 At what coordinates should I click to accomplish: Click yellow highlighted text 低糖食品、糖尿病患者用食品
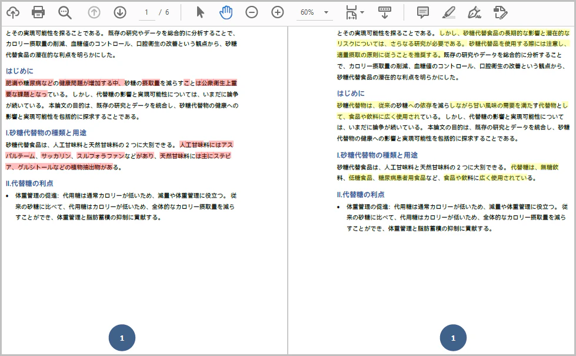387,178
